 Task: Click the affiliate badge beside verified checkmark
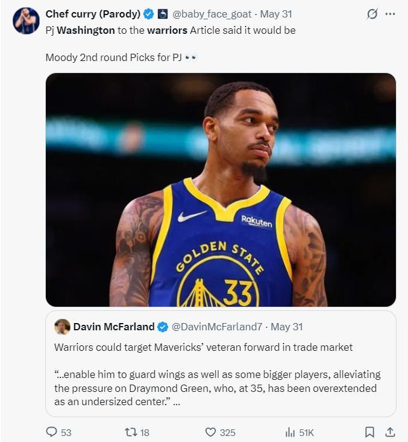click(163, 14)
